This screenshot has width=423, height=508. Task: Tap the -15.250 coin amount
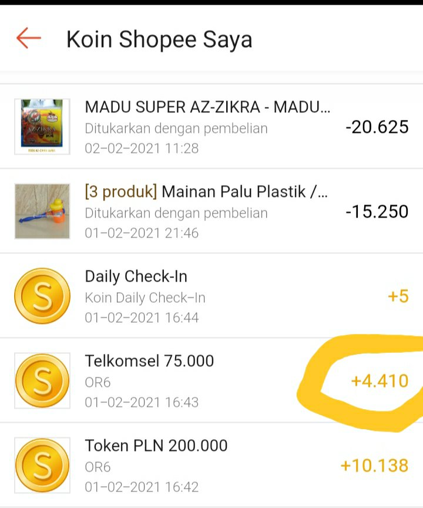tap(377, 211)
